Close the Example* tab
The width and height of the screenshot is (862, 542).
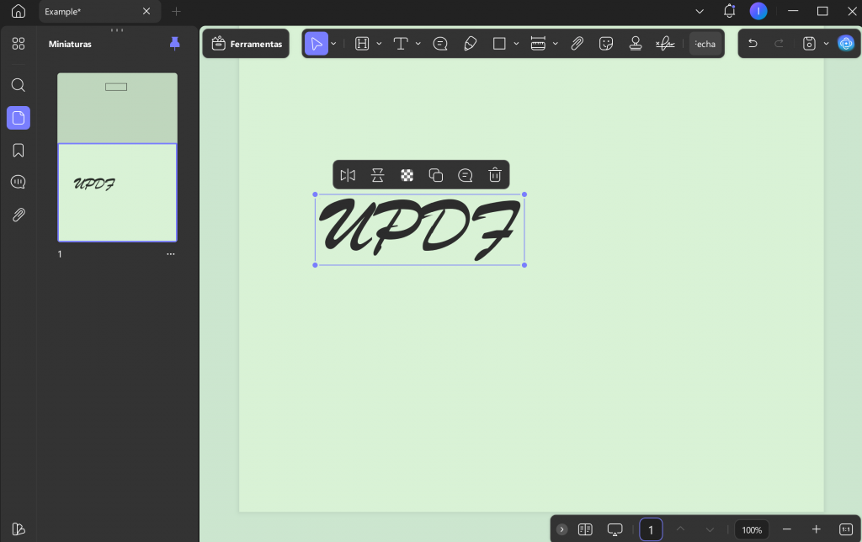(x=146, y=12)
